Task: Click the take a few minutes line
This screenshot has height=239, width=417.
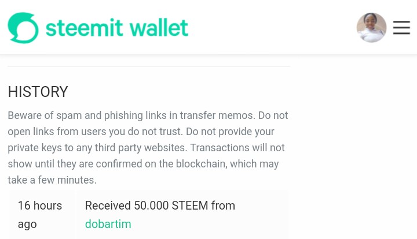Action: 52,180
